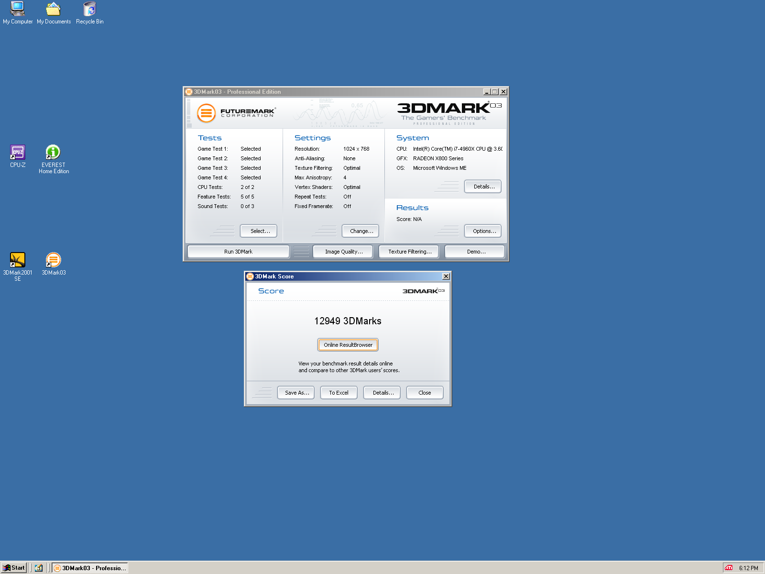The width and height of the screenshot is (765, 574).
Task: Click the Anti-Aliasing "None" value
Action: [350, 158]
